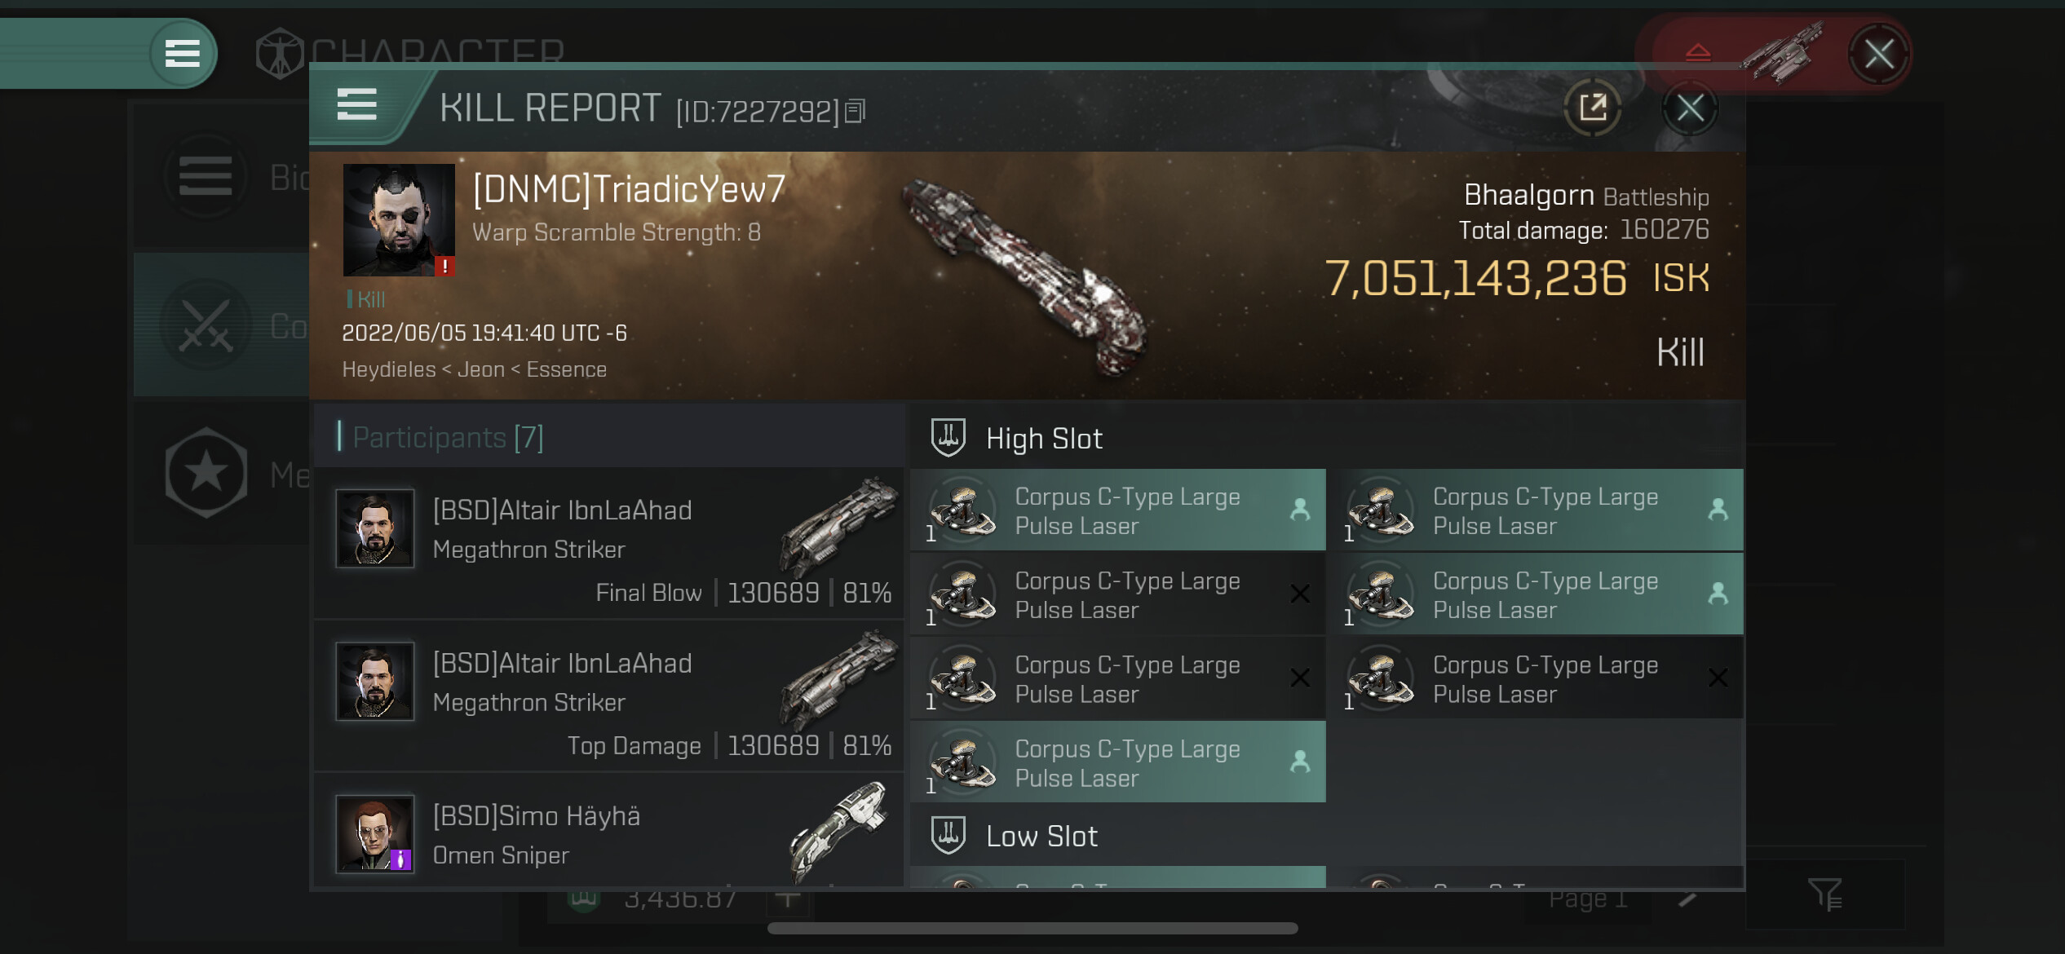The height and width of the screenshot is (954, 2065).
Task: Share kill report via export icon
Action: click(1592, 108)
